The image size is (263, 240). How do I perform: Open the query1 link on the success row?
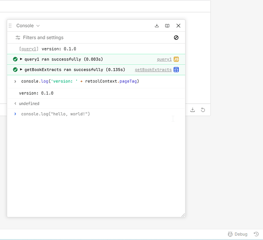pyautogui.click(x=164, y=60)
